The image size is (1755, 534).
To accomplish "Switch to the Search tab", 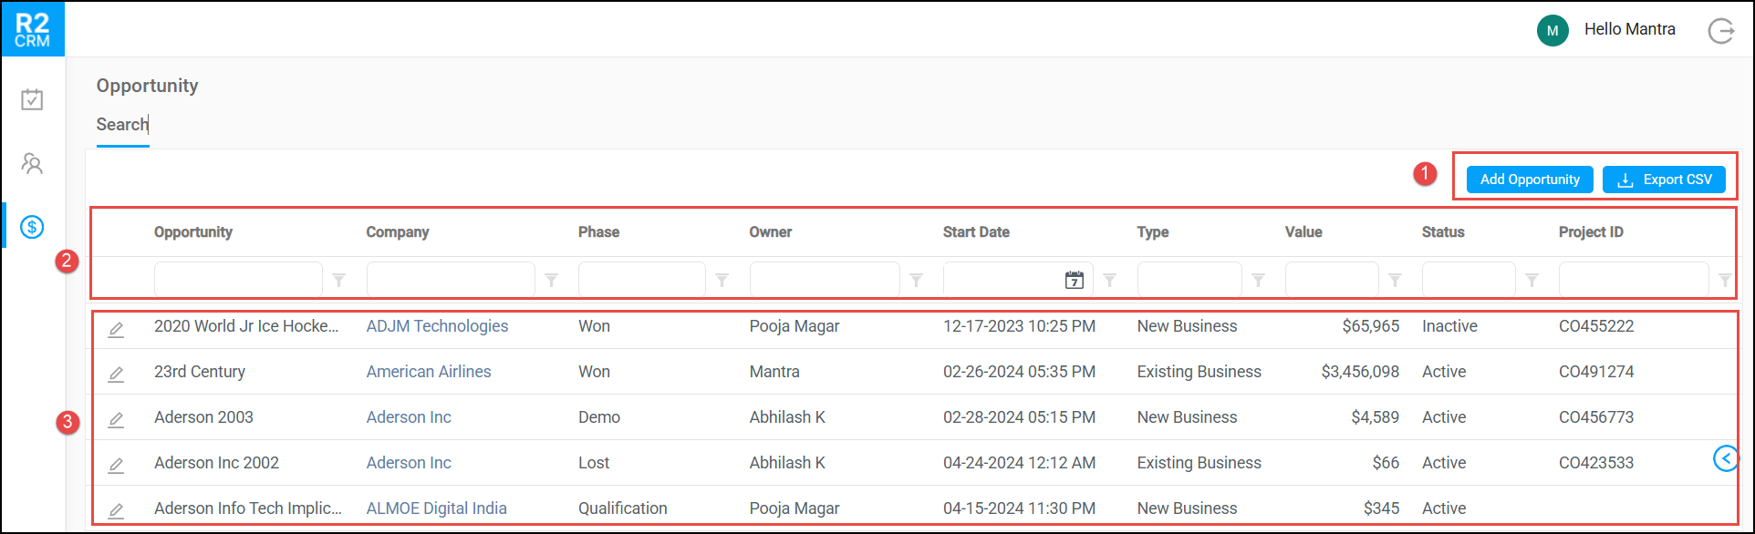I will point(122,125).
